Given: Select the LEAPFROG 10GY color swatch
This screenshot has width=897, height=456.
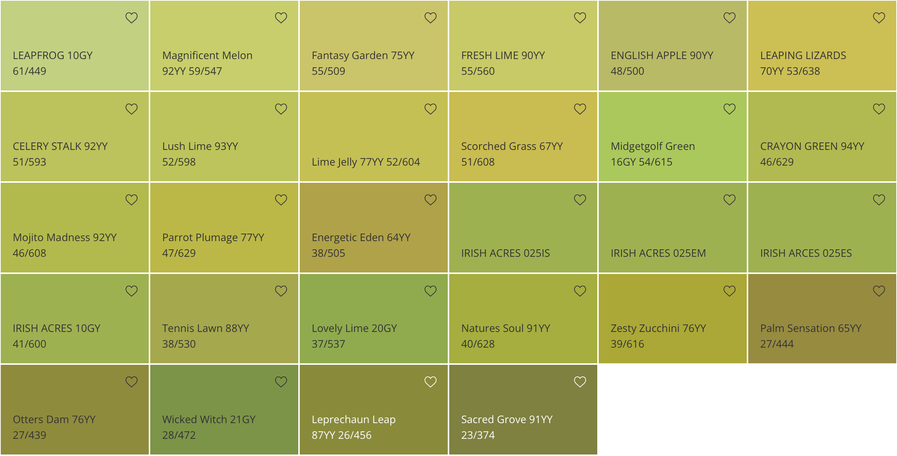Looking at the screenshot, I should 75,46.
